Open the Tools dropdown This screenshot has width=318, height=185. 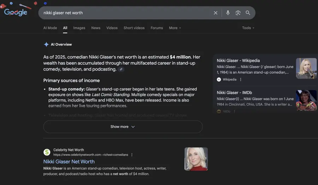[248, 28]
